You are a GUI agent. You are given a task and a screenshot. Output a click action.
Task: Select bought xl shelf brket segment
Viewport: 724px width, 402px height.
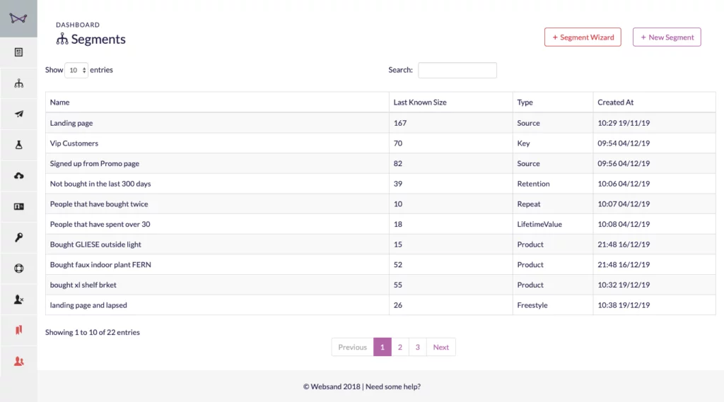83,285
